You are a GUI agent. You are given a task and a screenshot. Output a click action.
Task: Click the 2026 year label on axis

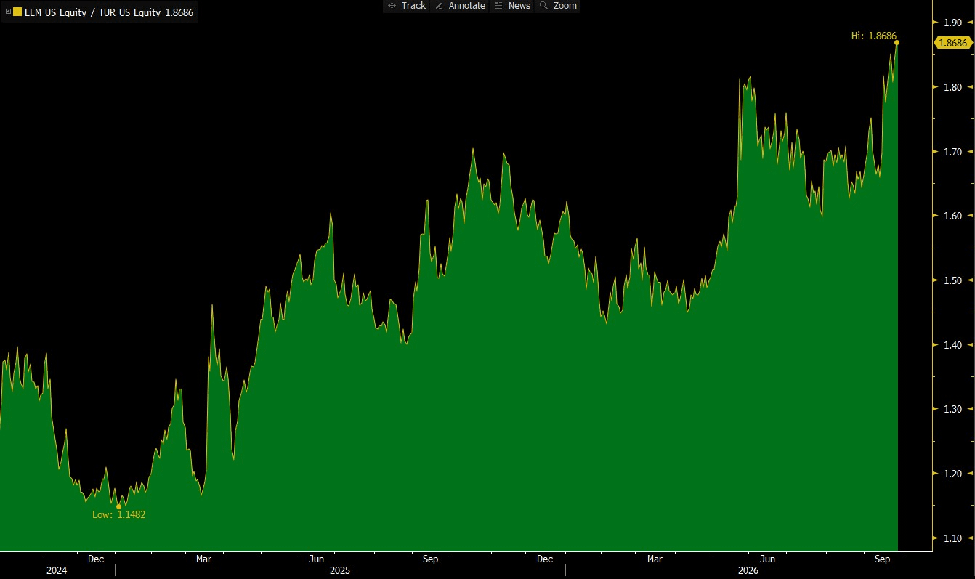click(x=748, y=571)
